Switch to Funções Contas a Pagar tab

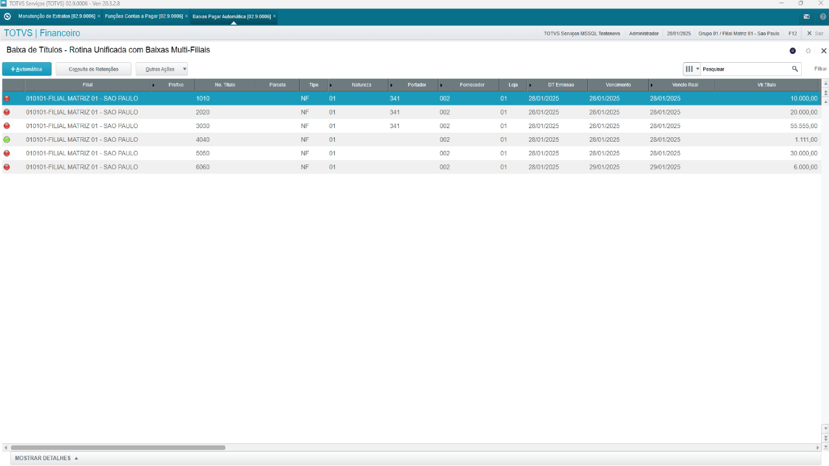click(144, 16)
